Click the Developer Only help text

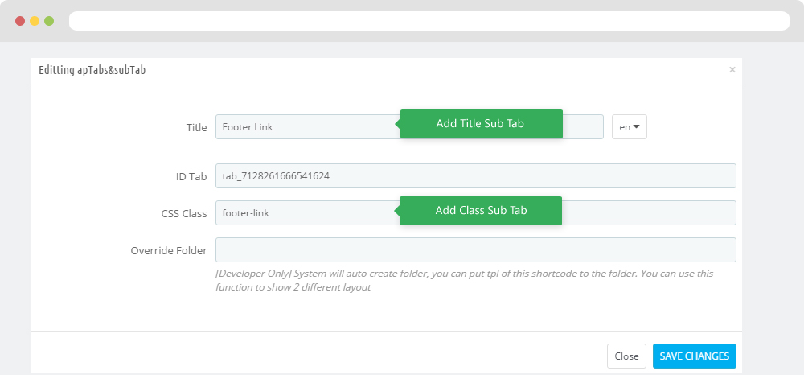click(464, 280)
